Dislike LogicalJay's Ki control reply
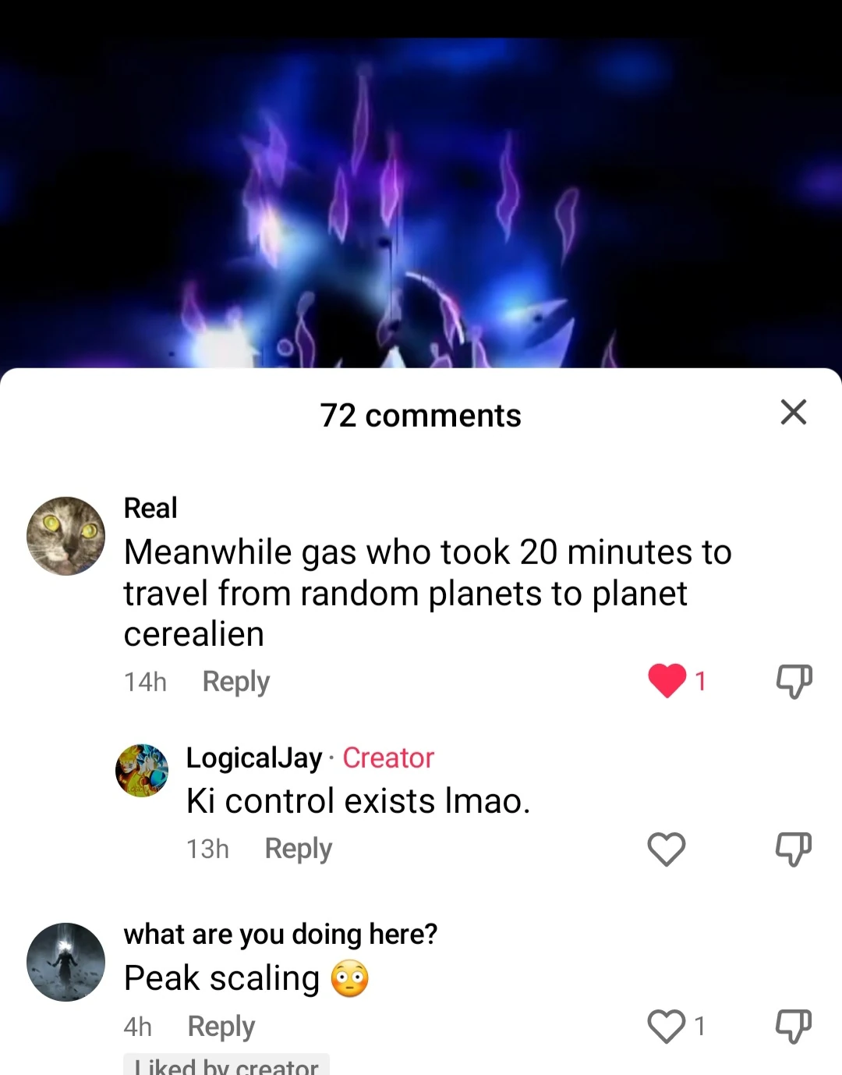Screen dimensions: 842x1075 tap(794, 849)
